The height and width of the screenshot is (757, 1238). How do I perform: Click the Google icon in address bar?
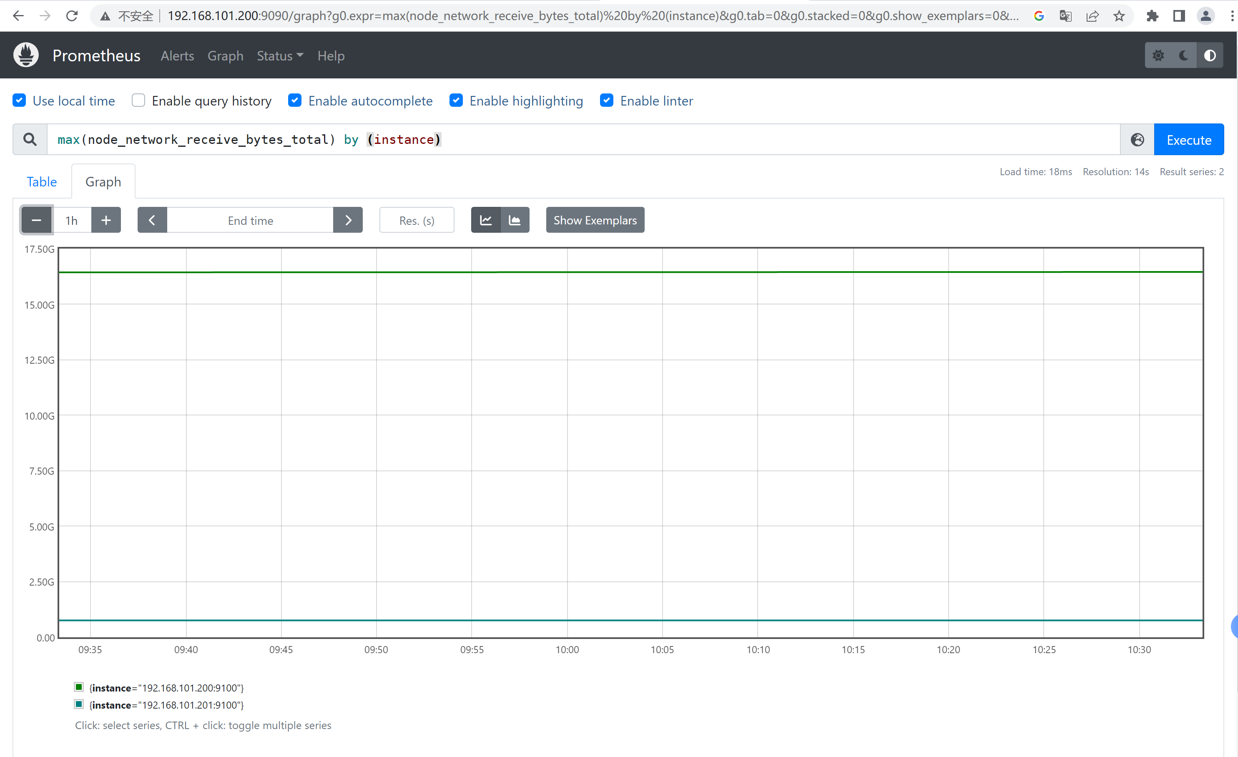(1039, 16)
